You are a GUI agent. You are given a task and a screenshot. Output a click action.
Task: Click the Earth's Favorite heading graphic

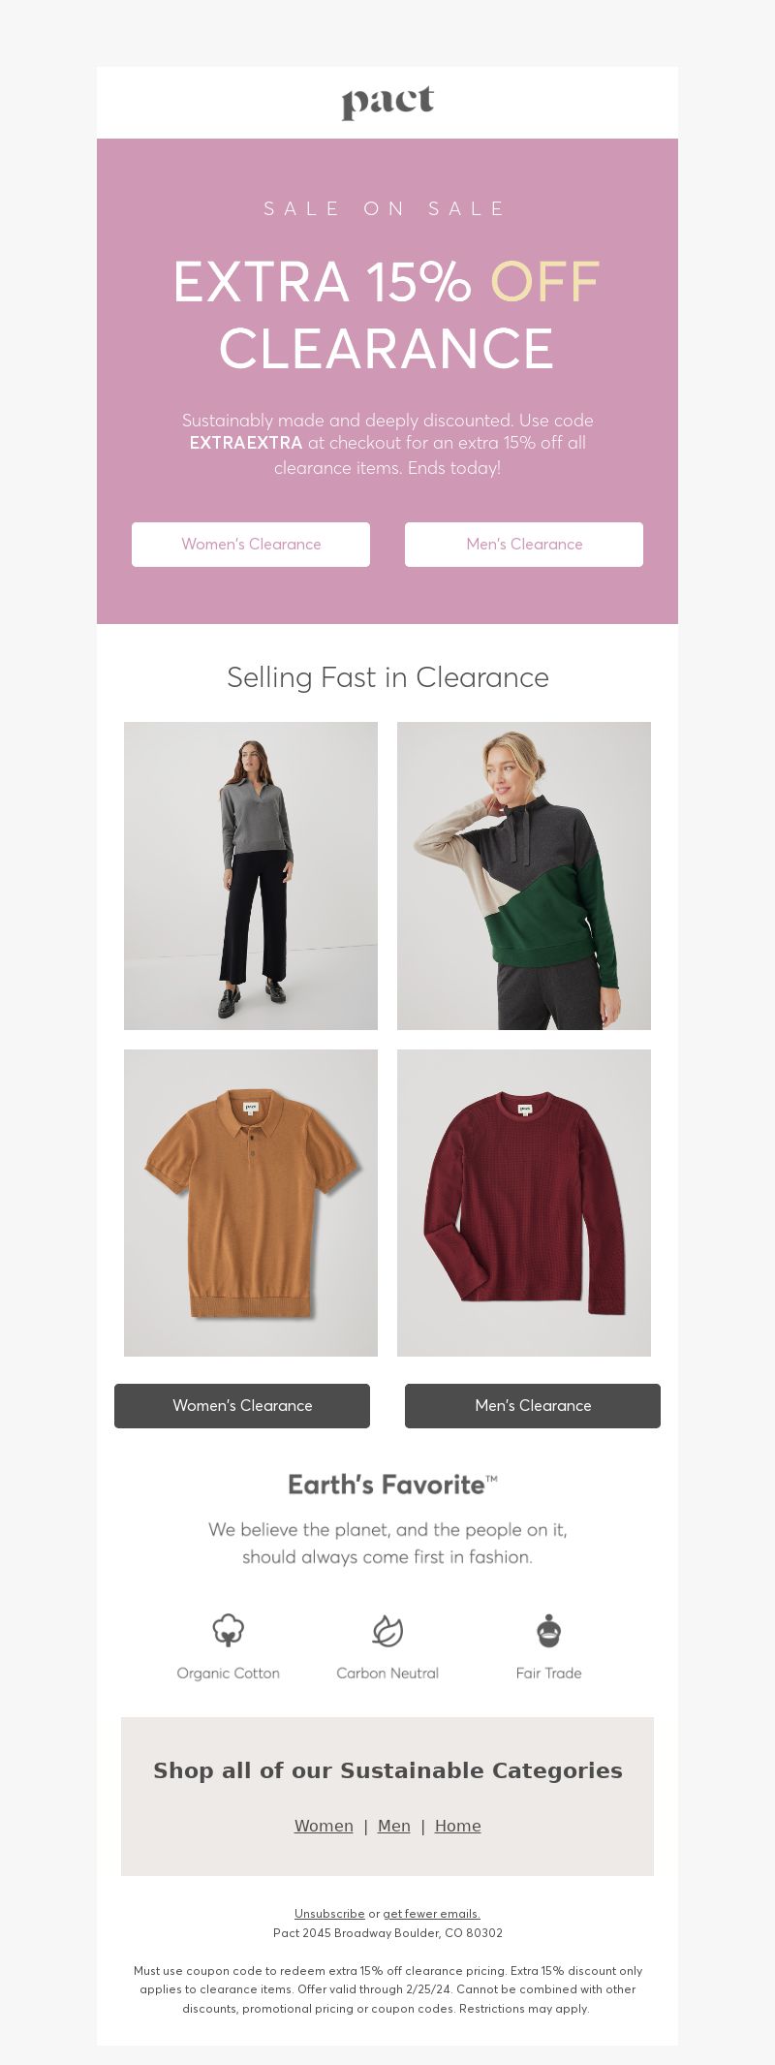point(392,1485)
